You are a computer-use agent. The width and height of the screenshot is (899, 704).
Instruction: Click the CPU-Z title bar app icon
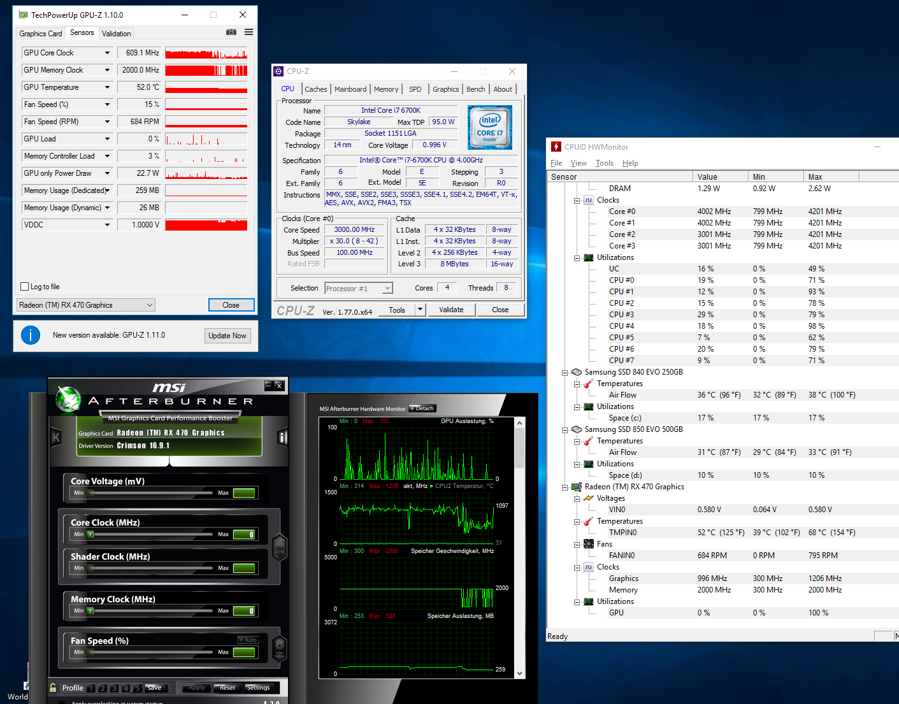(278, 71)
